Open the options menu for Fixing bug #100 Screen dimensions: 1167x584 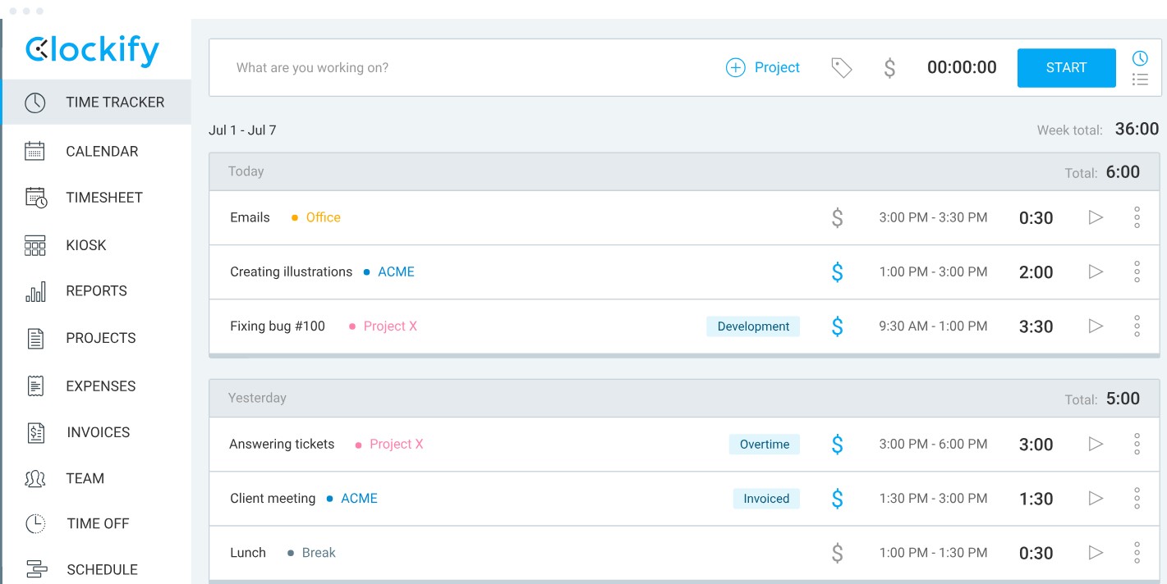tap(1137, 326)
